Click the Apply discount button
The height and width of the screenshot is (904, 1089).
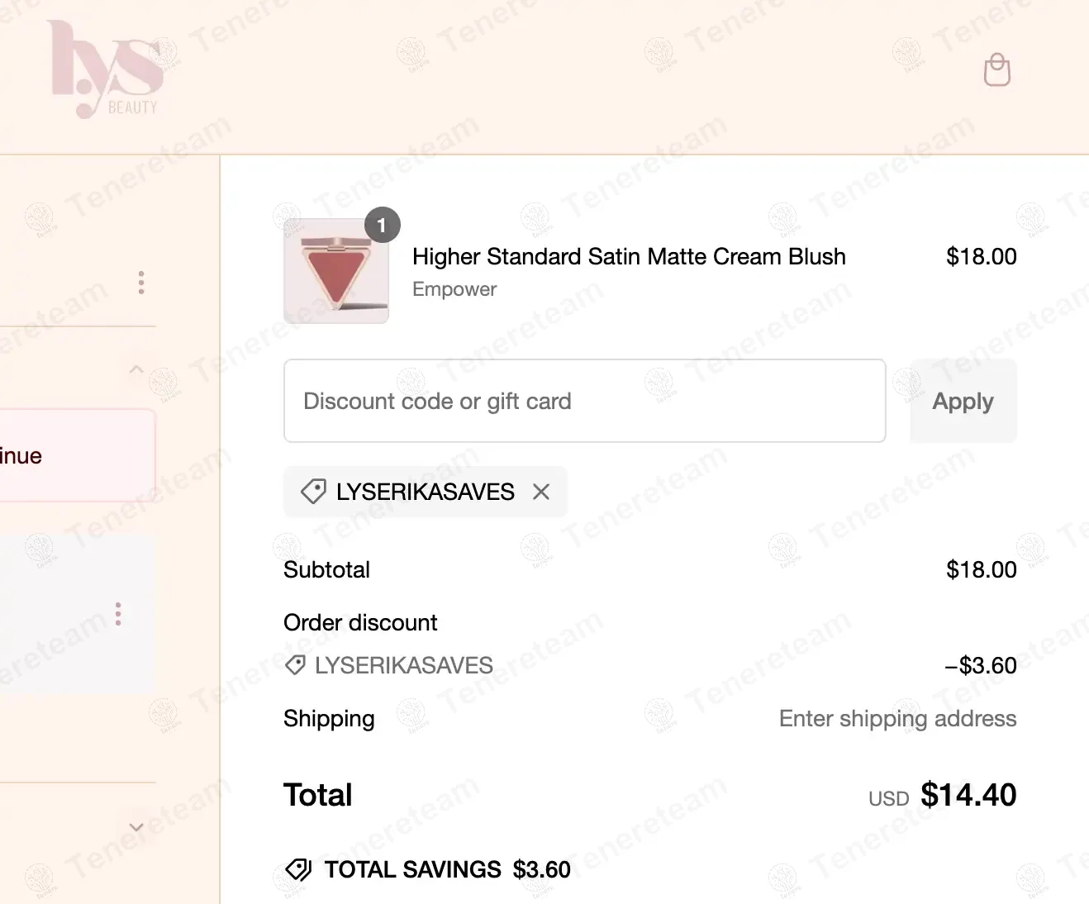963,401
